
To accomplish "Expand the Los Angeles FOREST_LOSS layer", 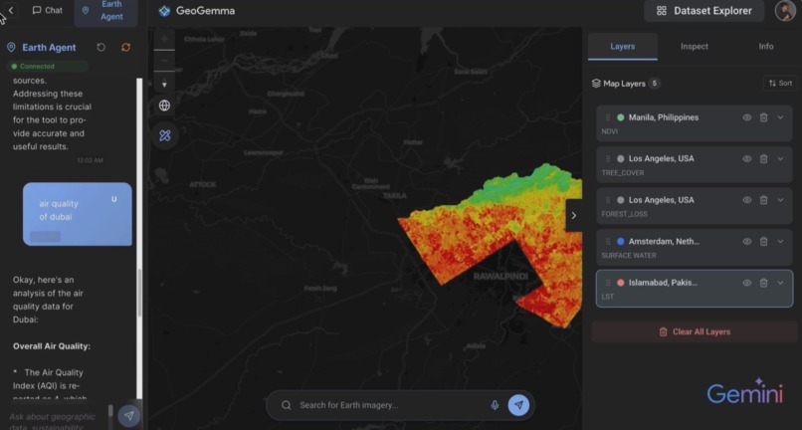I will [x=780, y=200].
